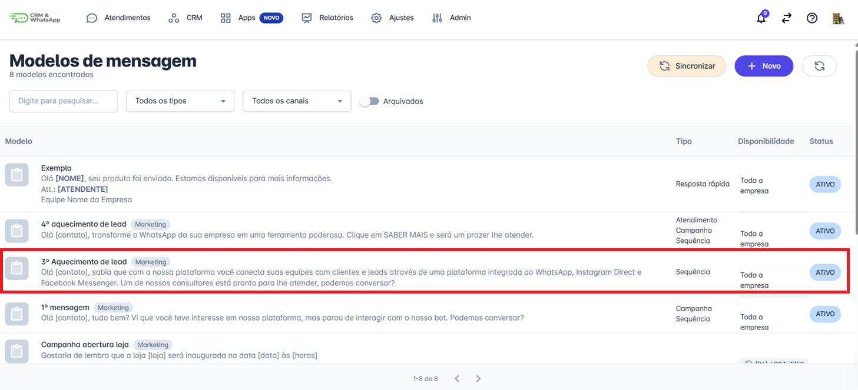Click the Sincronizar button
This screenshot has width=858, height=390.
tap(687, 66)
